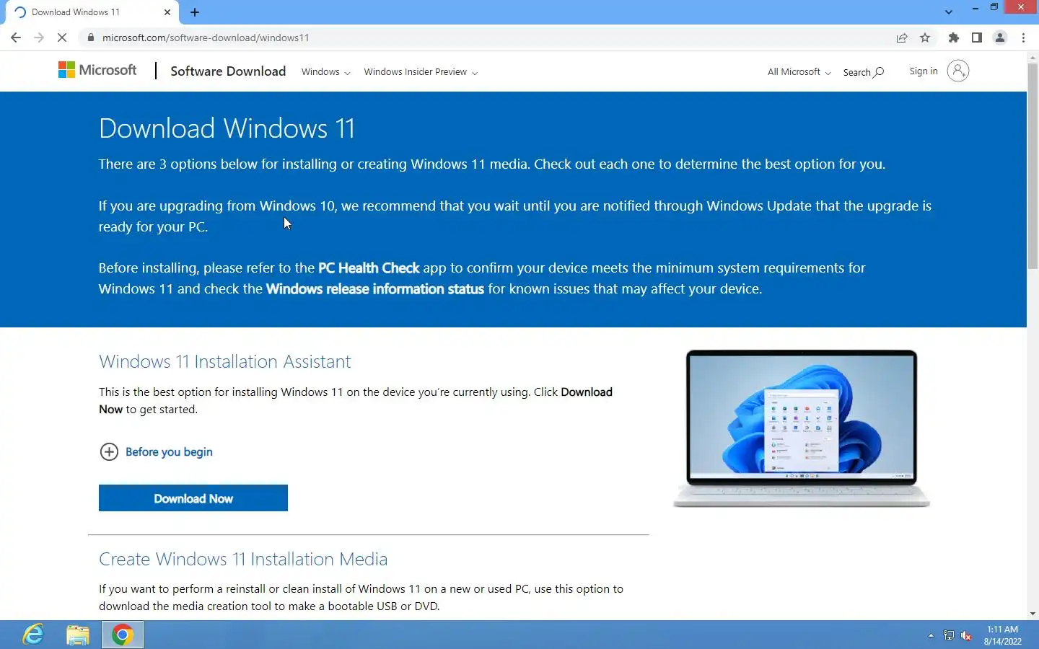Click the Create Windows 11 Installation Media heading
Viewport: 1039px width, 649px height.
pyautogui.click(x=243, y=559)
